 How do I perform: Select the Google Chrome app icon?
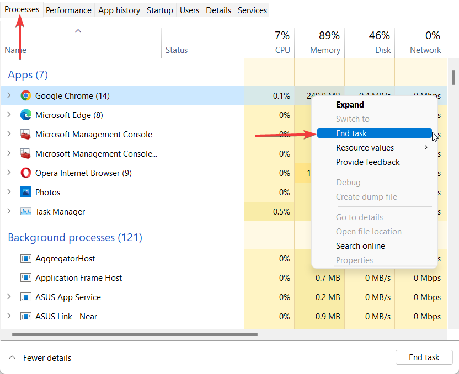[x=25, y=95]
